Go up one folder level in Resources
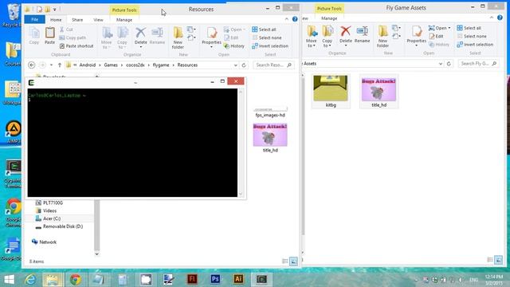510x287 pixels. [x=60, y=65]
